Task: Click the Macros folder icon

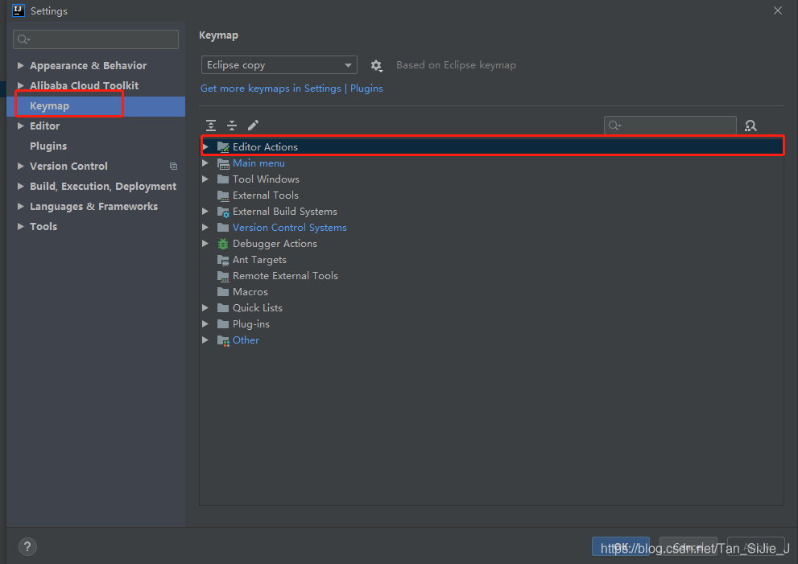Action: point(223,292)
